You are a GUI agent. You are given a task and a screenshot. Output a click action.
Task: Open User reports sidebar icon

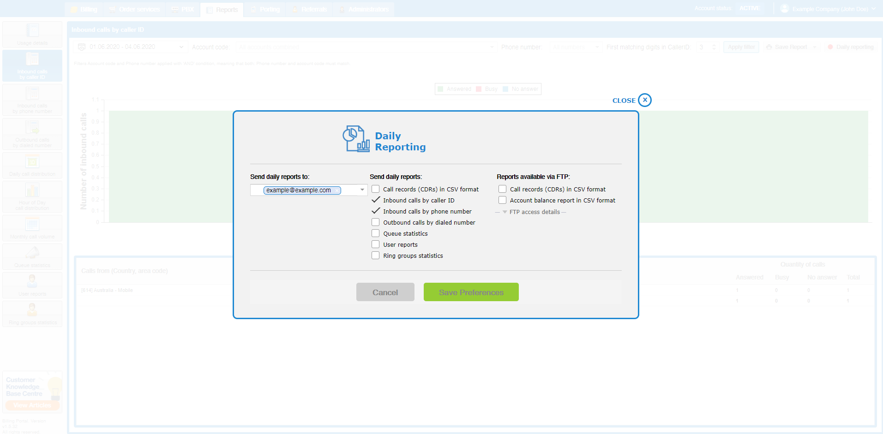click(x=32, y=285)
